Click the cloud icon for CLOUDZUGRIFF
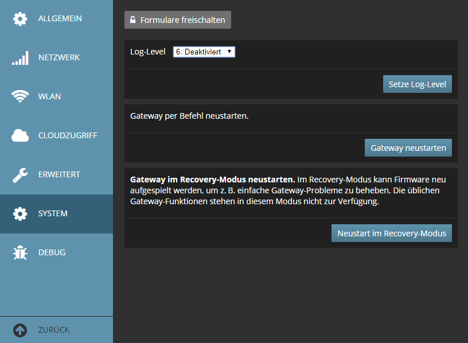Screen dimensions: 468x343 pyautogui.click(x=20, y=136)
